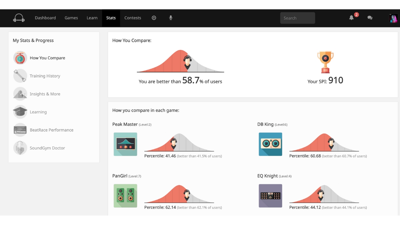Image resolution: width=400 pixels, height=225 pixels.
Task: Open the Games menu item
Action: click(71, 18)
